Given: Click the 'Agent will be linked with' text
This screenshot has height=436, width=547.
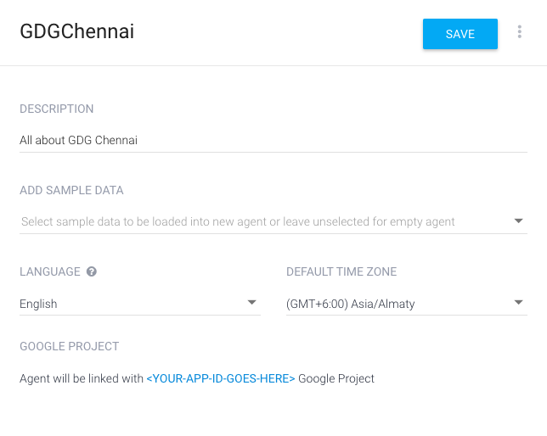Looking at the screenshot, I should tap(82, 378).
